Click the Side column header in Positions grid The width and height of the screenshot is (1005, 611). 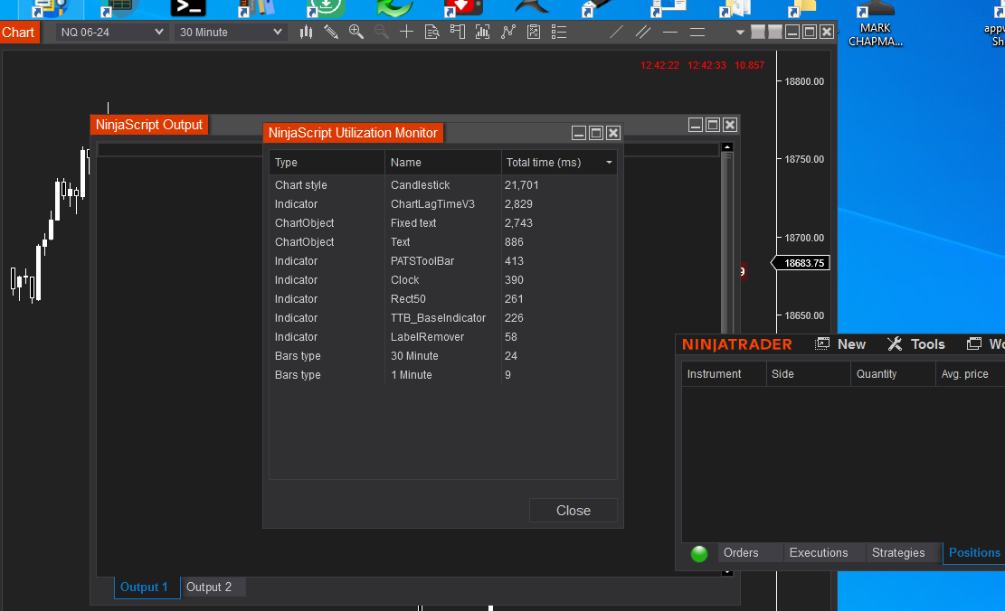pos(808,374)
